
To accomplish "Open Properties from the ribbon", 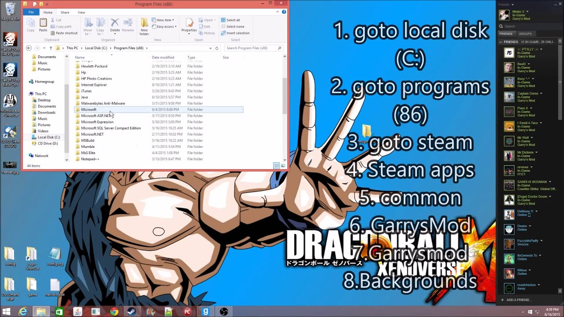I will point(189,25).
